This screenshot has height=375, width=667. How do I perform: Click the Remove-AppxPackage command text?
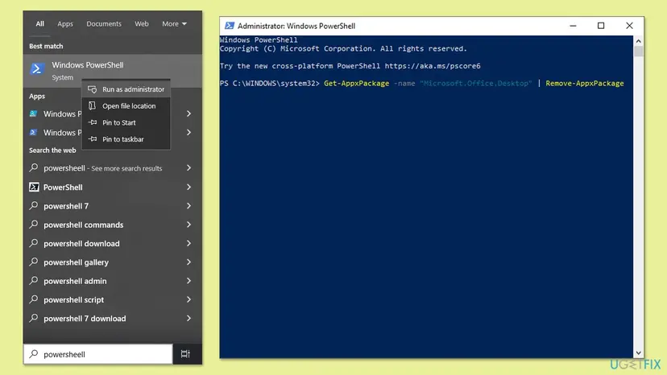coord(585,84)
